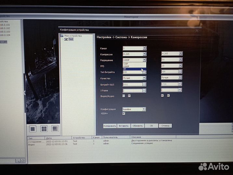The image size is (233, 175).
Task: Toggle sub stream video checkbox in Видео/Аудио
Action: coord(162,96)
